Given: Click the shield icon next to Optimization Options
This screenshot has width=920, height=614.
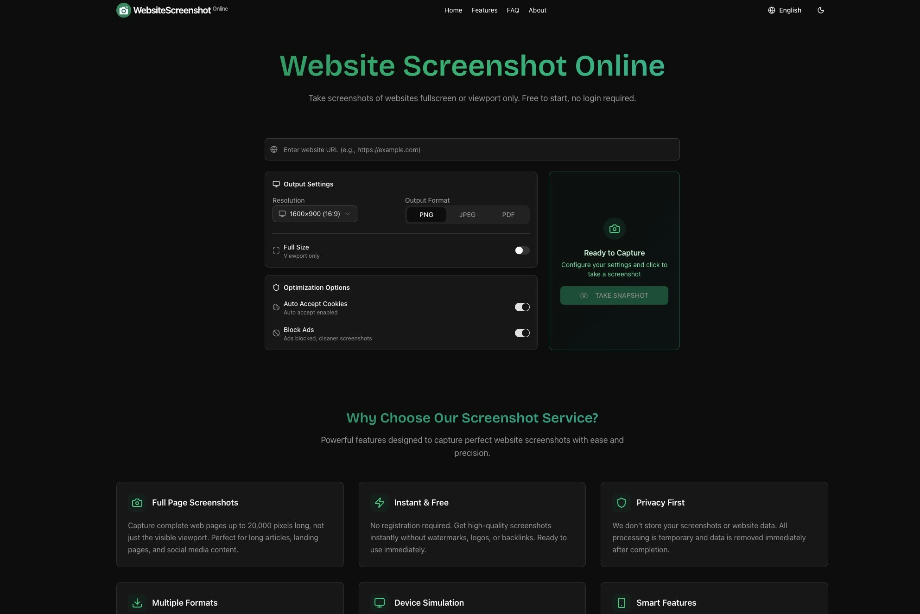Looking at the screenshot, I should (276, 287).
